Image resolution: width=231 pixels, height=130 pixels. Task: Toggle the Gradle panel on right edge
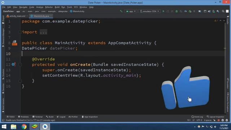228,20
